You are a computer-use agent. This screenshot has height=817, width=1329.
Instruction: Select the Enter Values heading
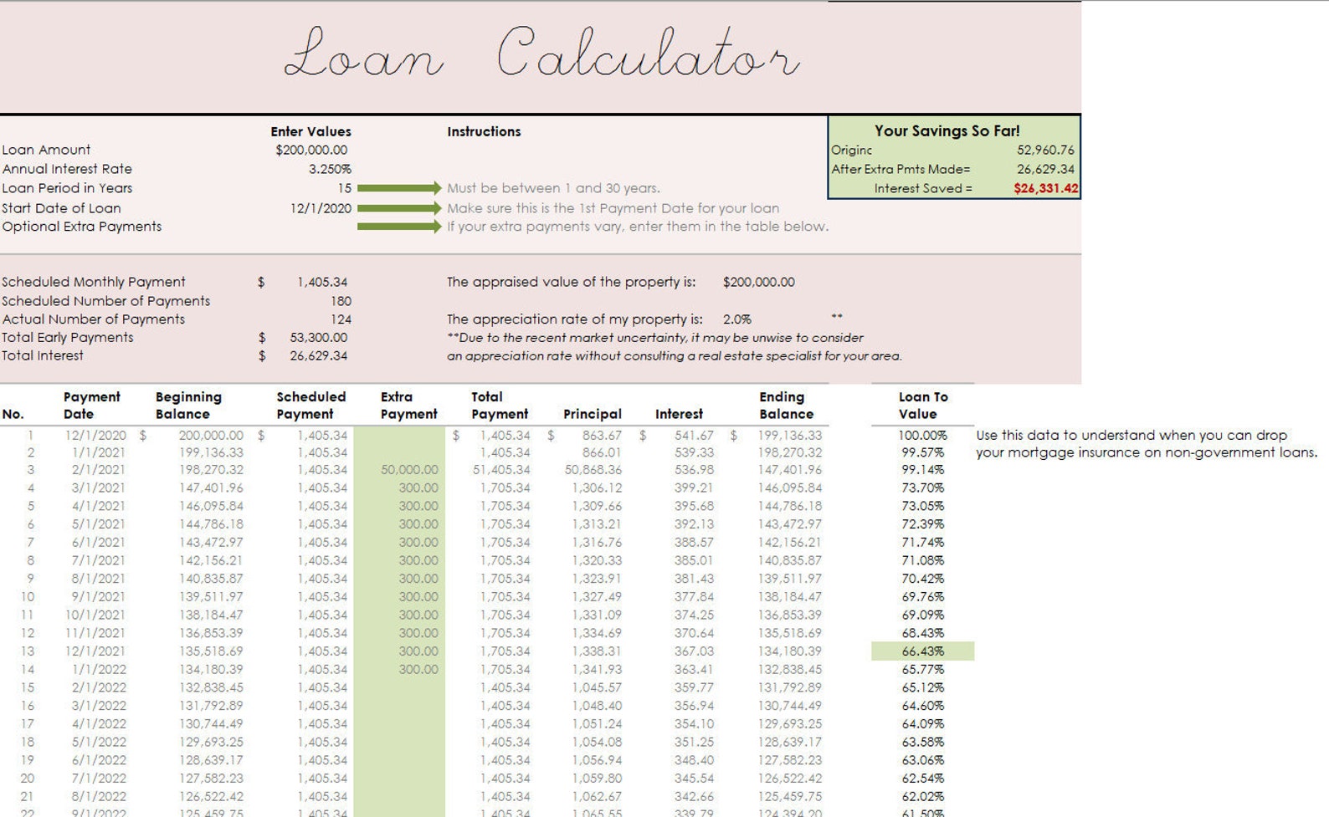[310, 131]
